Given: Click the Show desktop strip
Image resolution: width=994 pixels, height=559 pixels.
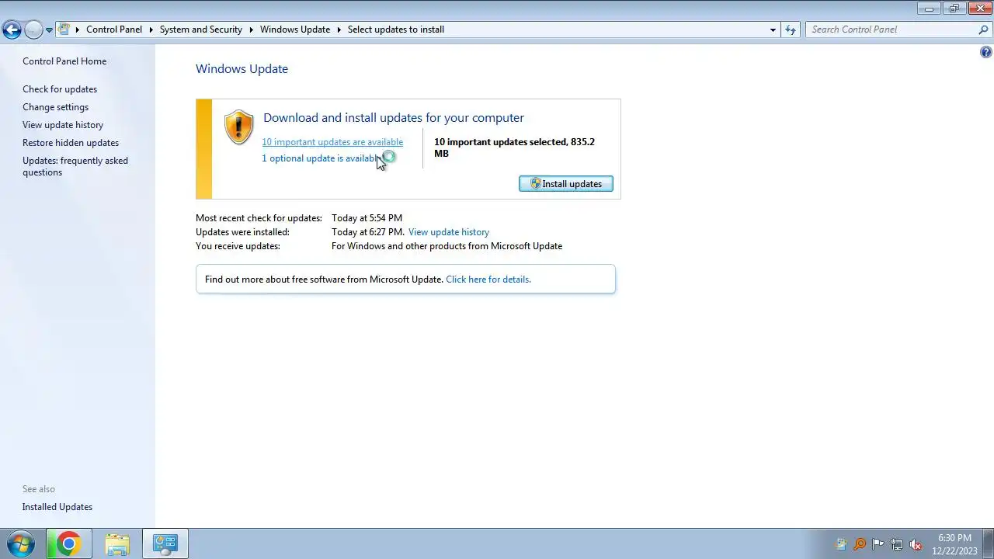Looking at the screenshot, I should (x=989, y=543).
